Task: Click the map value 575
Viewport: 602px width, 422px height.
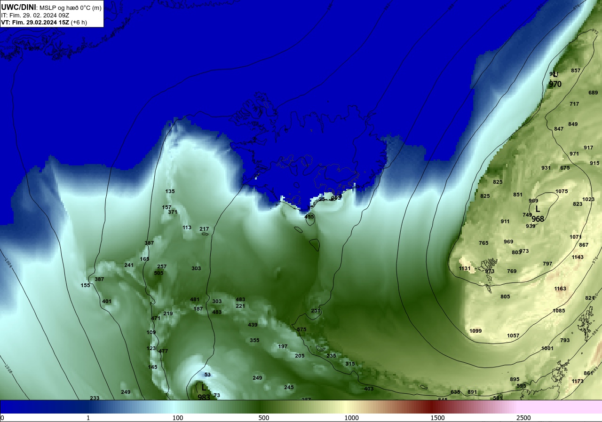Action: tap(301, 329)
